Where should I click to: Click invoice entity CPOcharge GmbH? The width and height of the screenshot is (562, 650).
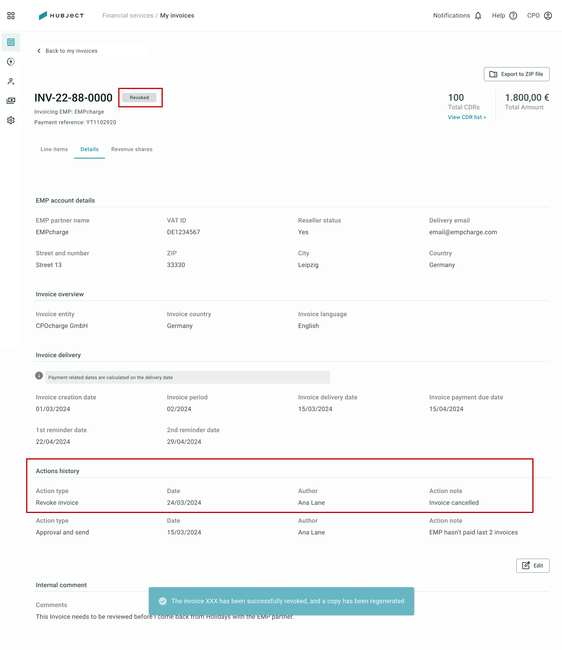[x=62, y=326]
